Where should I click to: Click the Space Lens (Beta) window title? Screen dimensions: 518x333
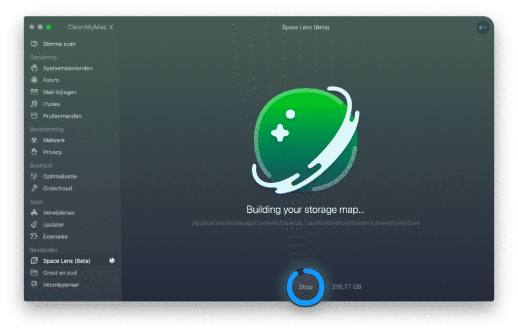coord(306,28)
